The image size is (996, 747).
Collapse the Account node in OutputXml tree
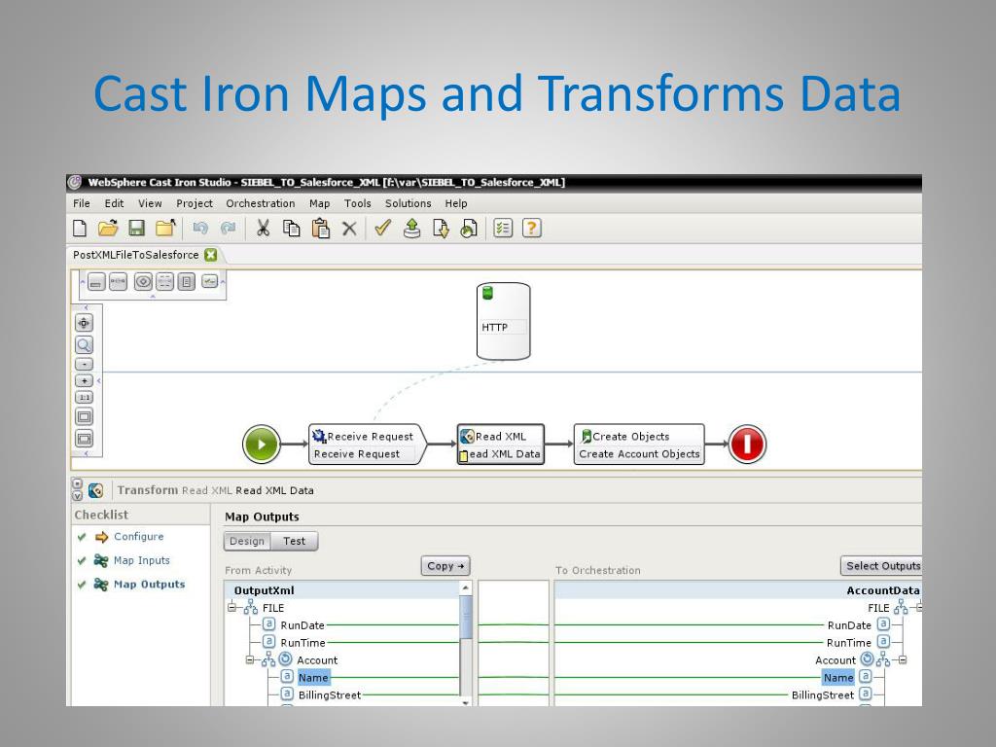point(250,660)
